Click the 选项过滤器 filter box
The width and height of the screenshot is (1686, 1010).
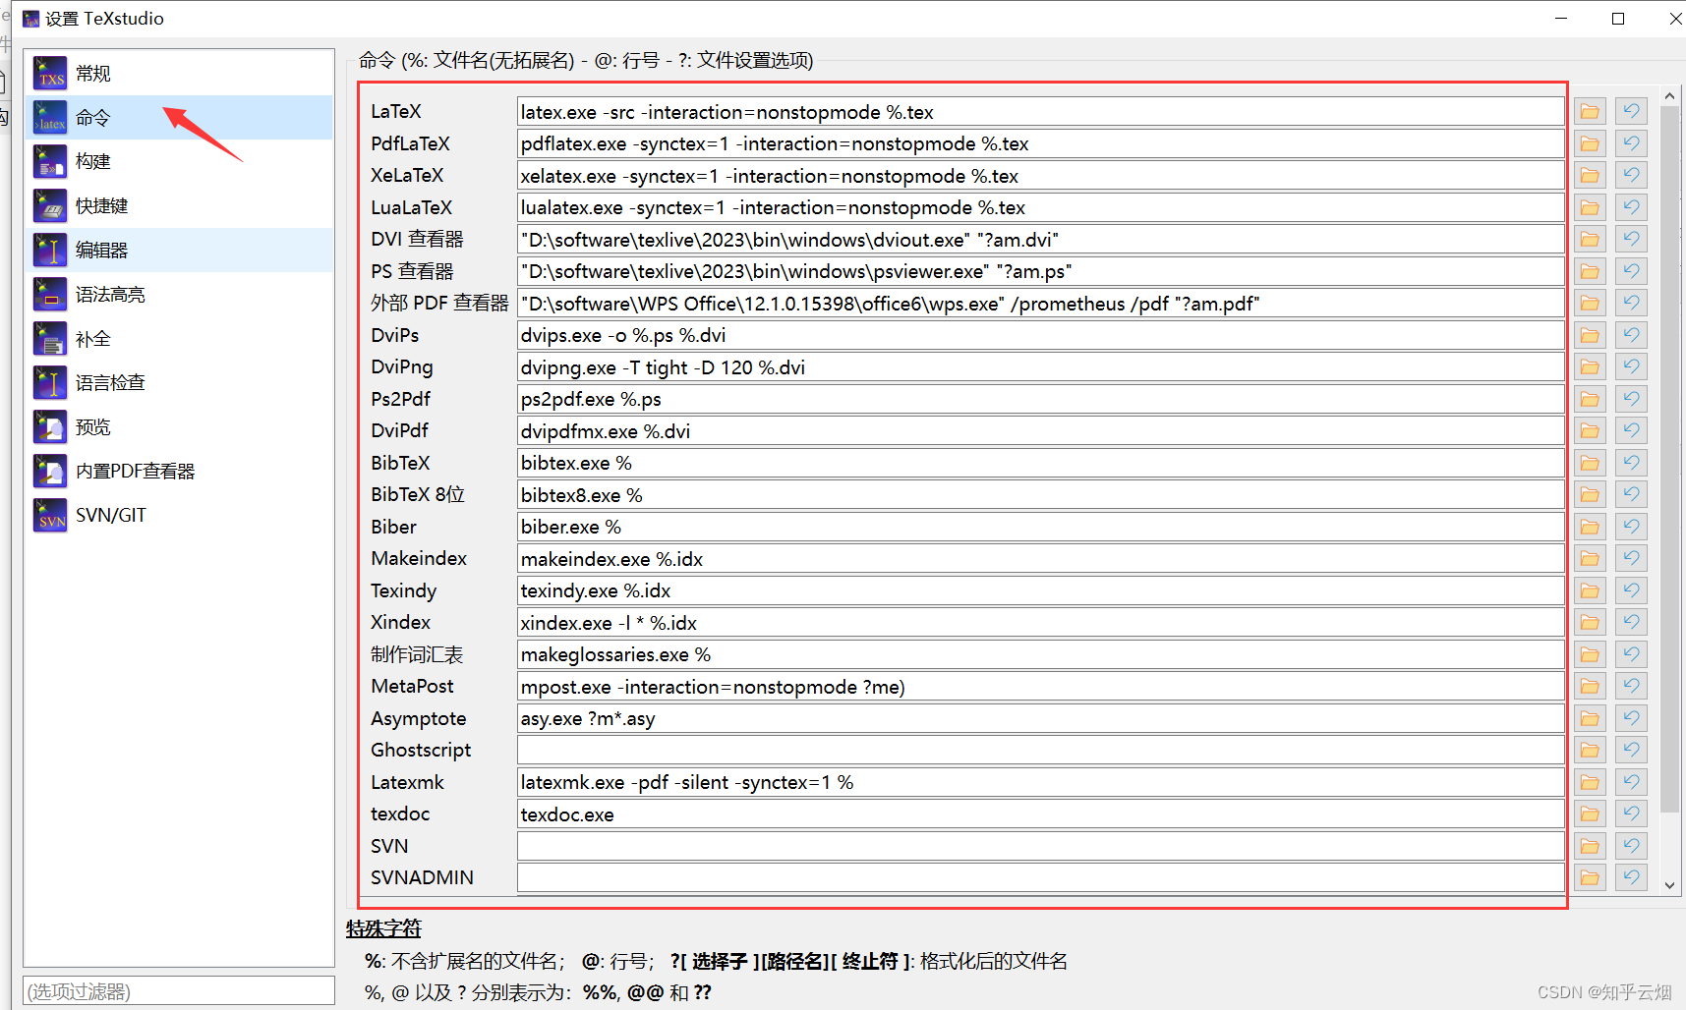pyautogui.click(x=179, y=991)
